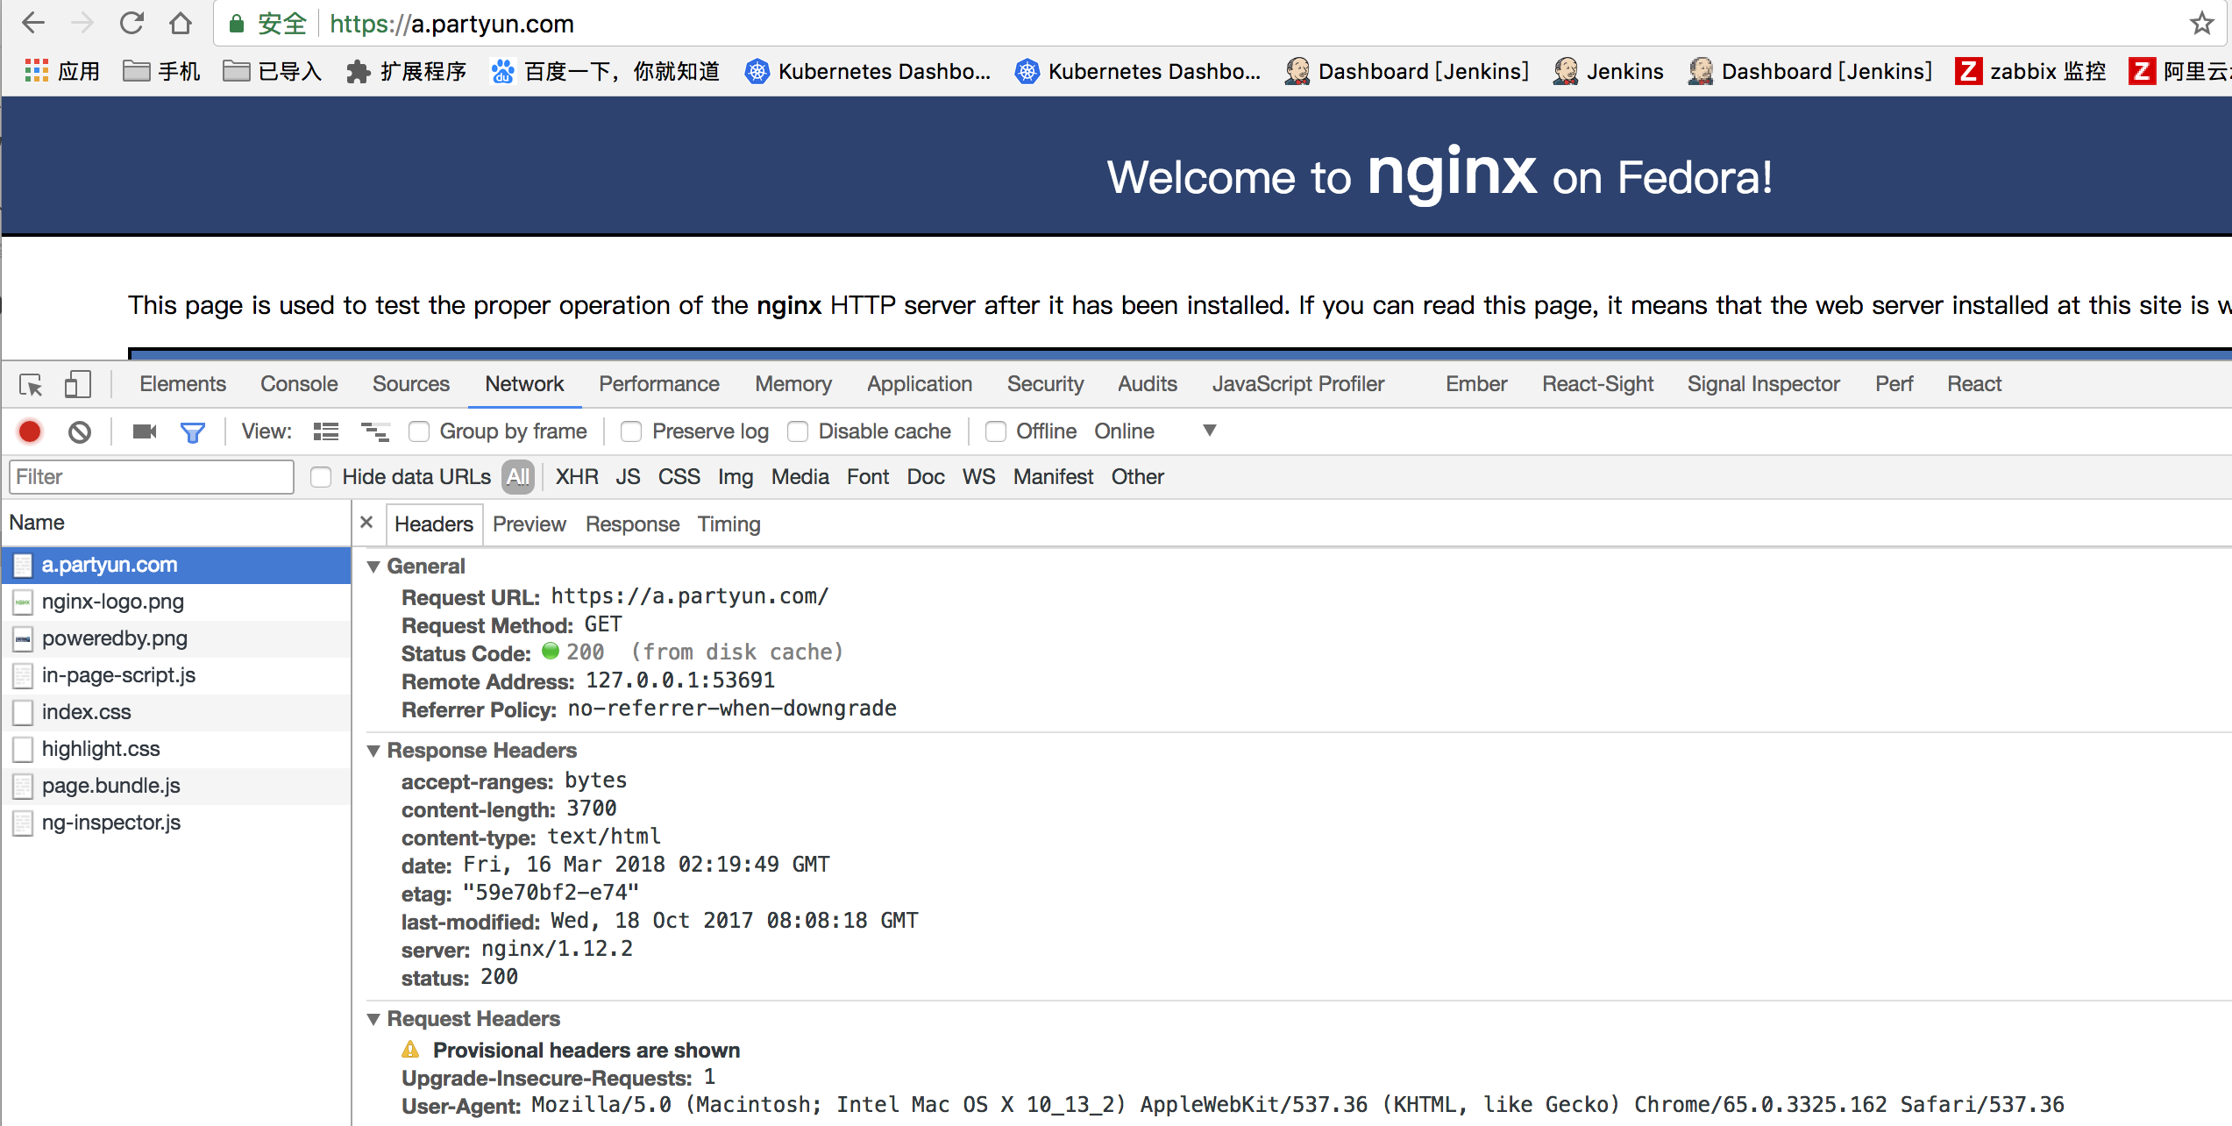The height and width of the screenshot is (1126, 2232).
Task: Click the green secure padlock icon
Action: (236, 24)
